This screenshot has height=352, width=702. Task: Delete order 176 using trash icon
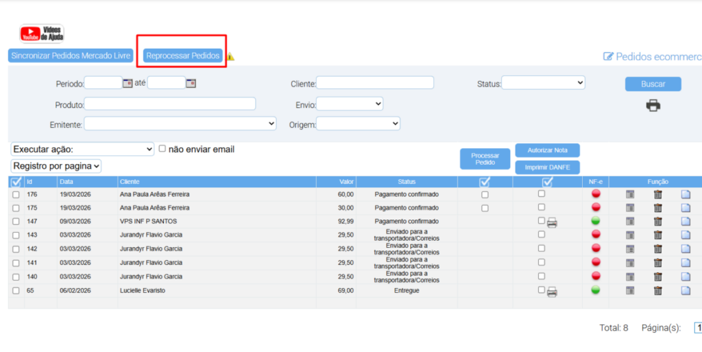(657, 194)
